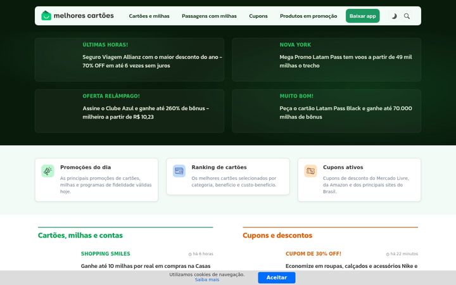Click the Cupons ativos ticket icon
The height and width of the screenshot is (285, 456).
[310, 171]
